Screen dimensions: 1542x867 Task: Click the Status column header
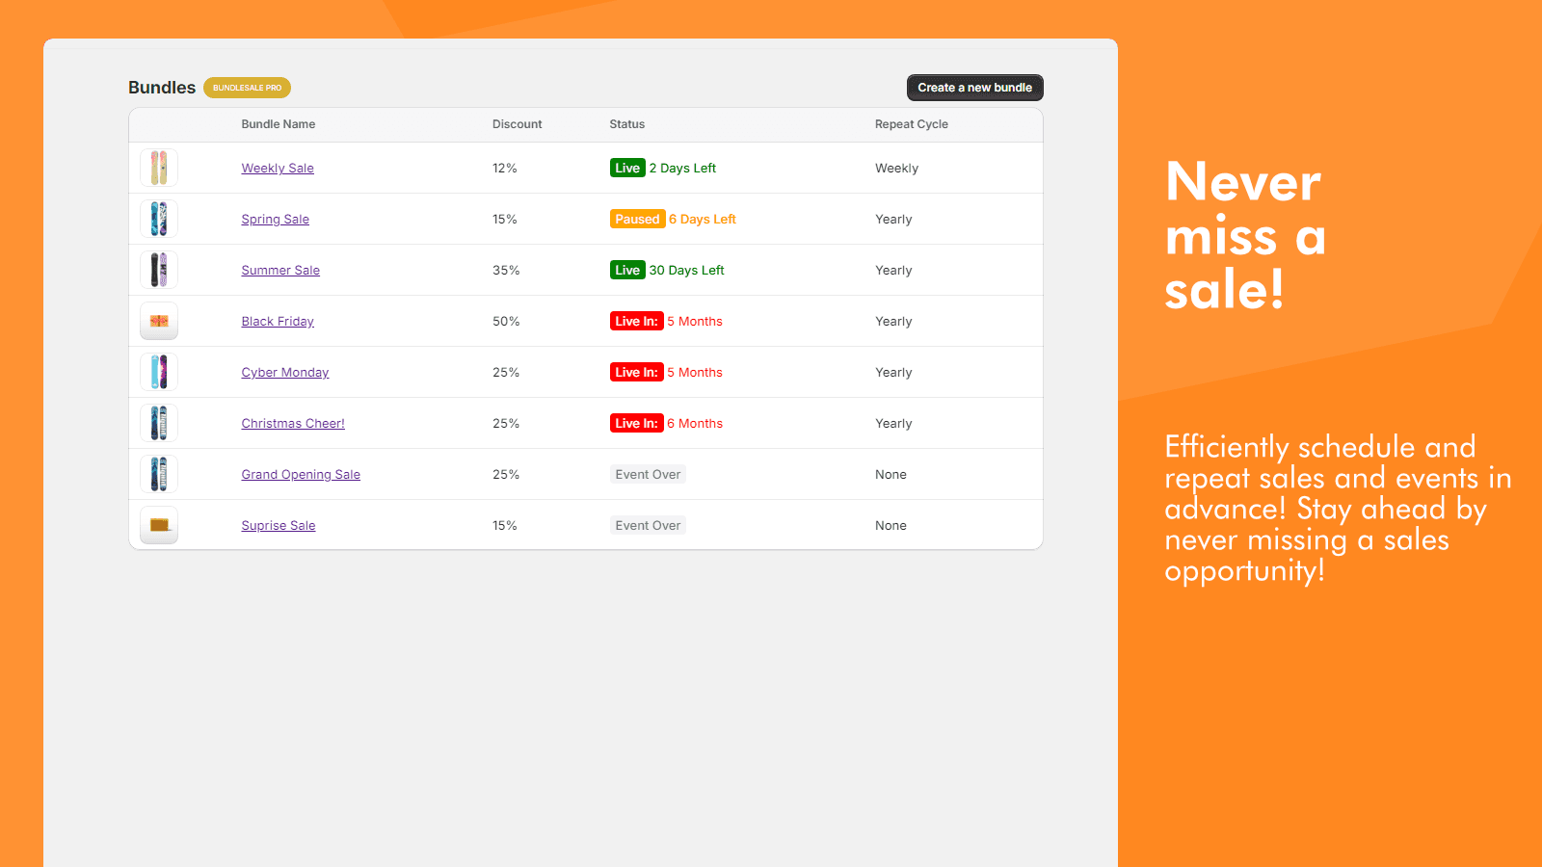tap(626, 124)
